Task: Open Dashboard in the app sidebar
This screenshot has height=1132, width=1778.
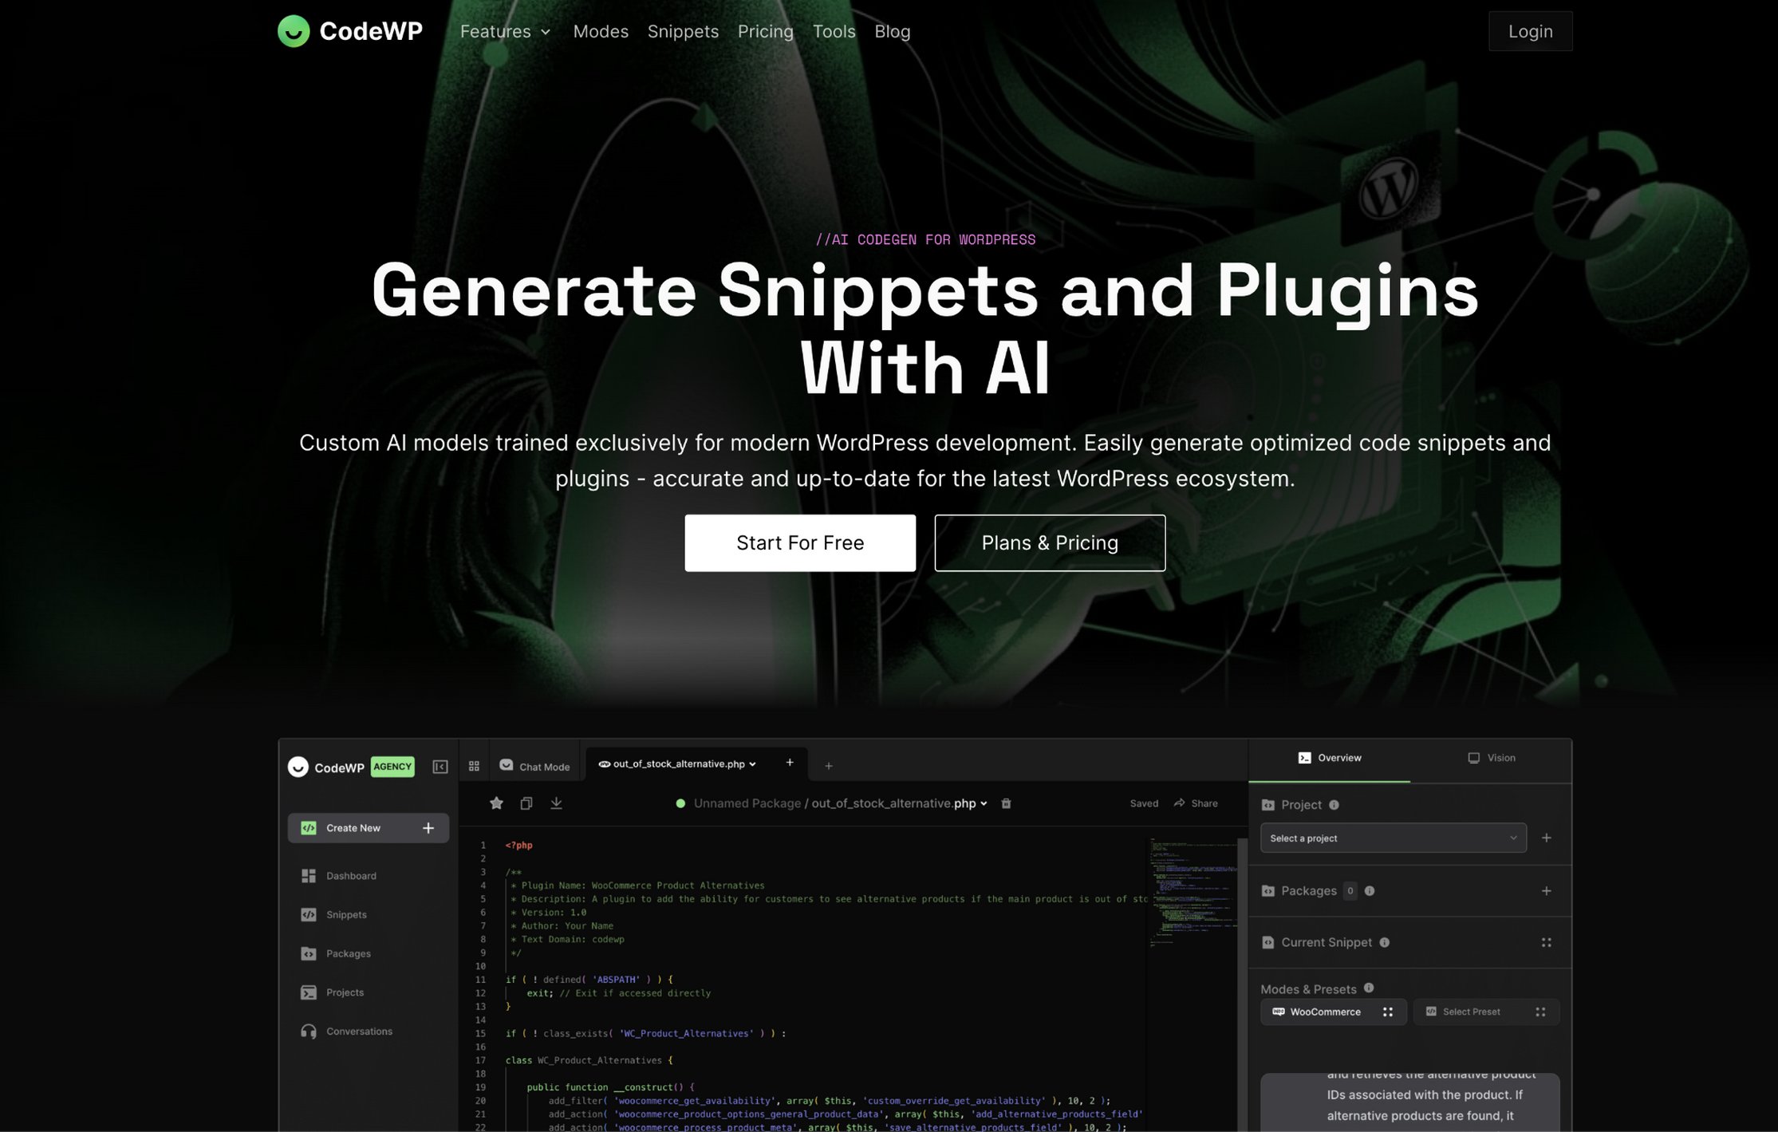Action: coord(351,876)
